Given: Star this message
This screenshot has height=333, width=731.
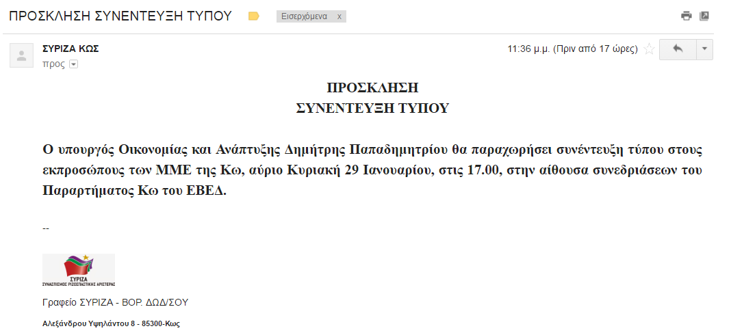Looking at the screenshot, I should click(648, 49).
